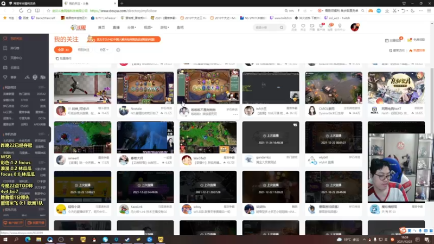Screen dimensions: 434x244
Task: Launch Edge from the taskbar
Action: [28, 240]
